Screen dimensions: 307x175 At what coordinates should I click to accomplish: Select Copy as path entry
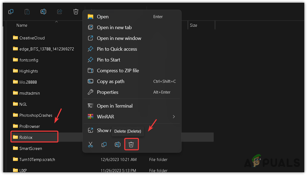(111, 81)
